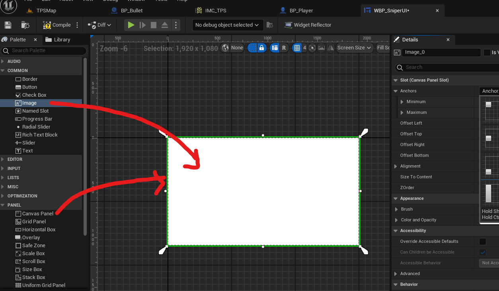Open the Diff dropdown
Screen dimensions: 499x291
99,25
